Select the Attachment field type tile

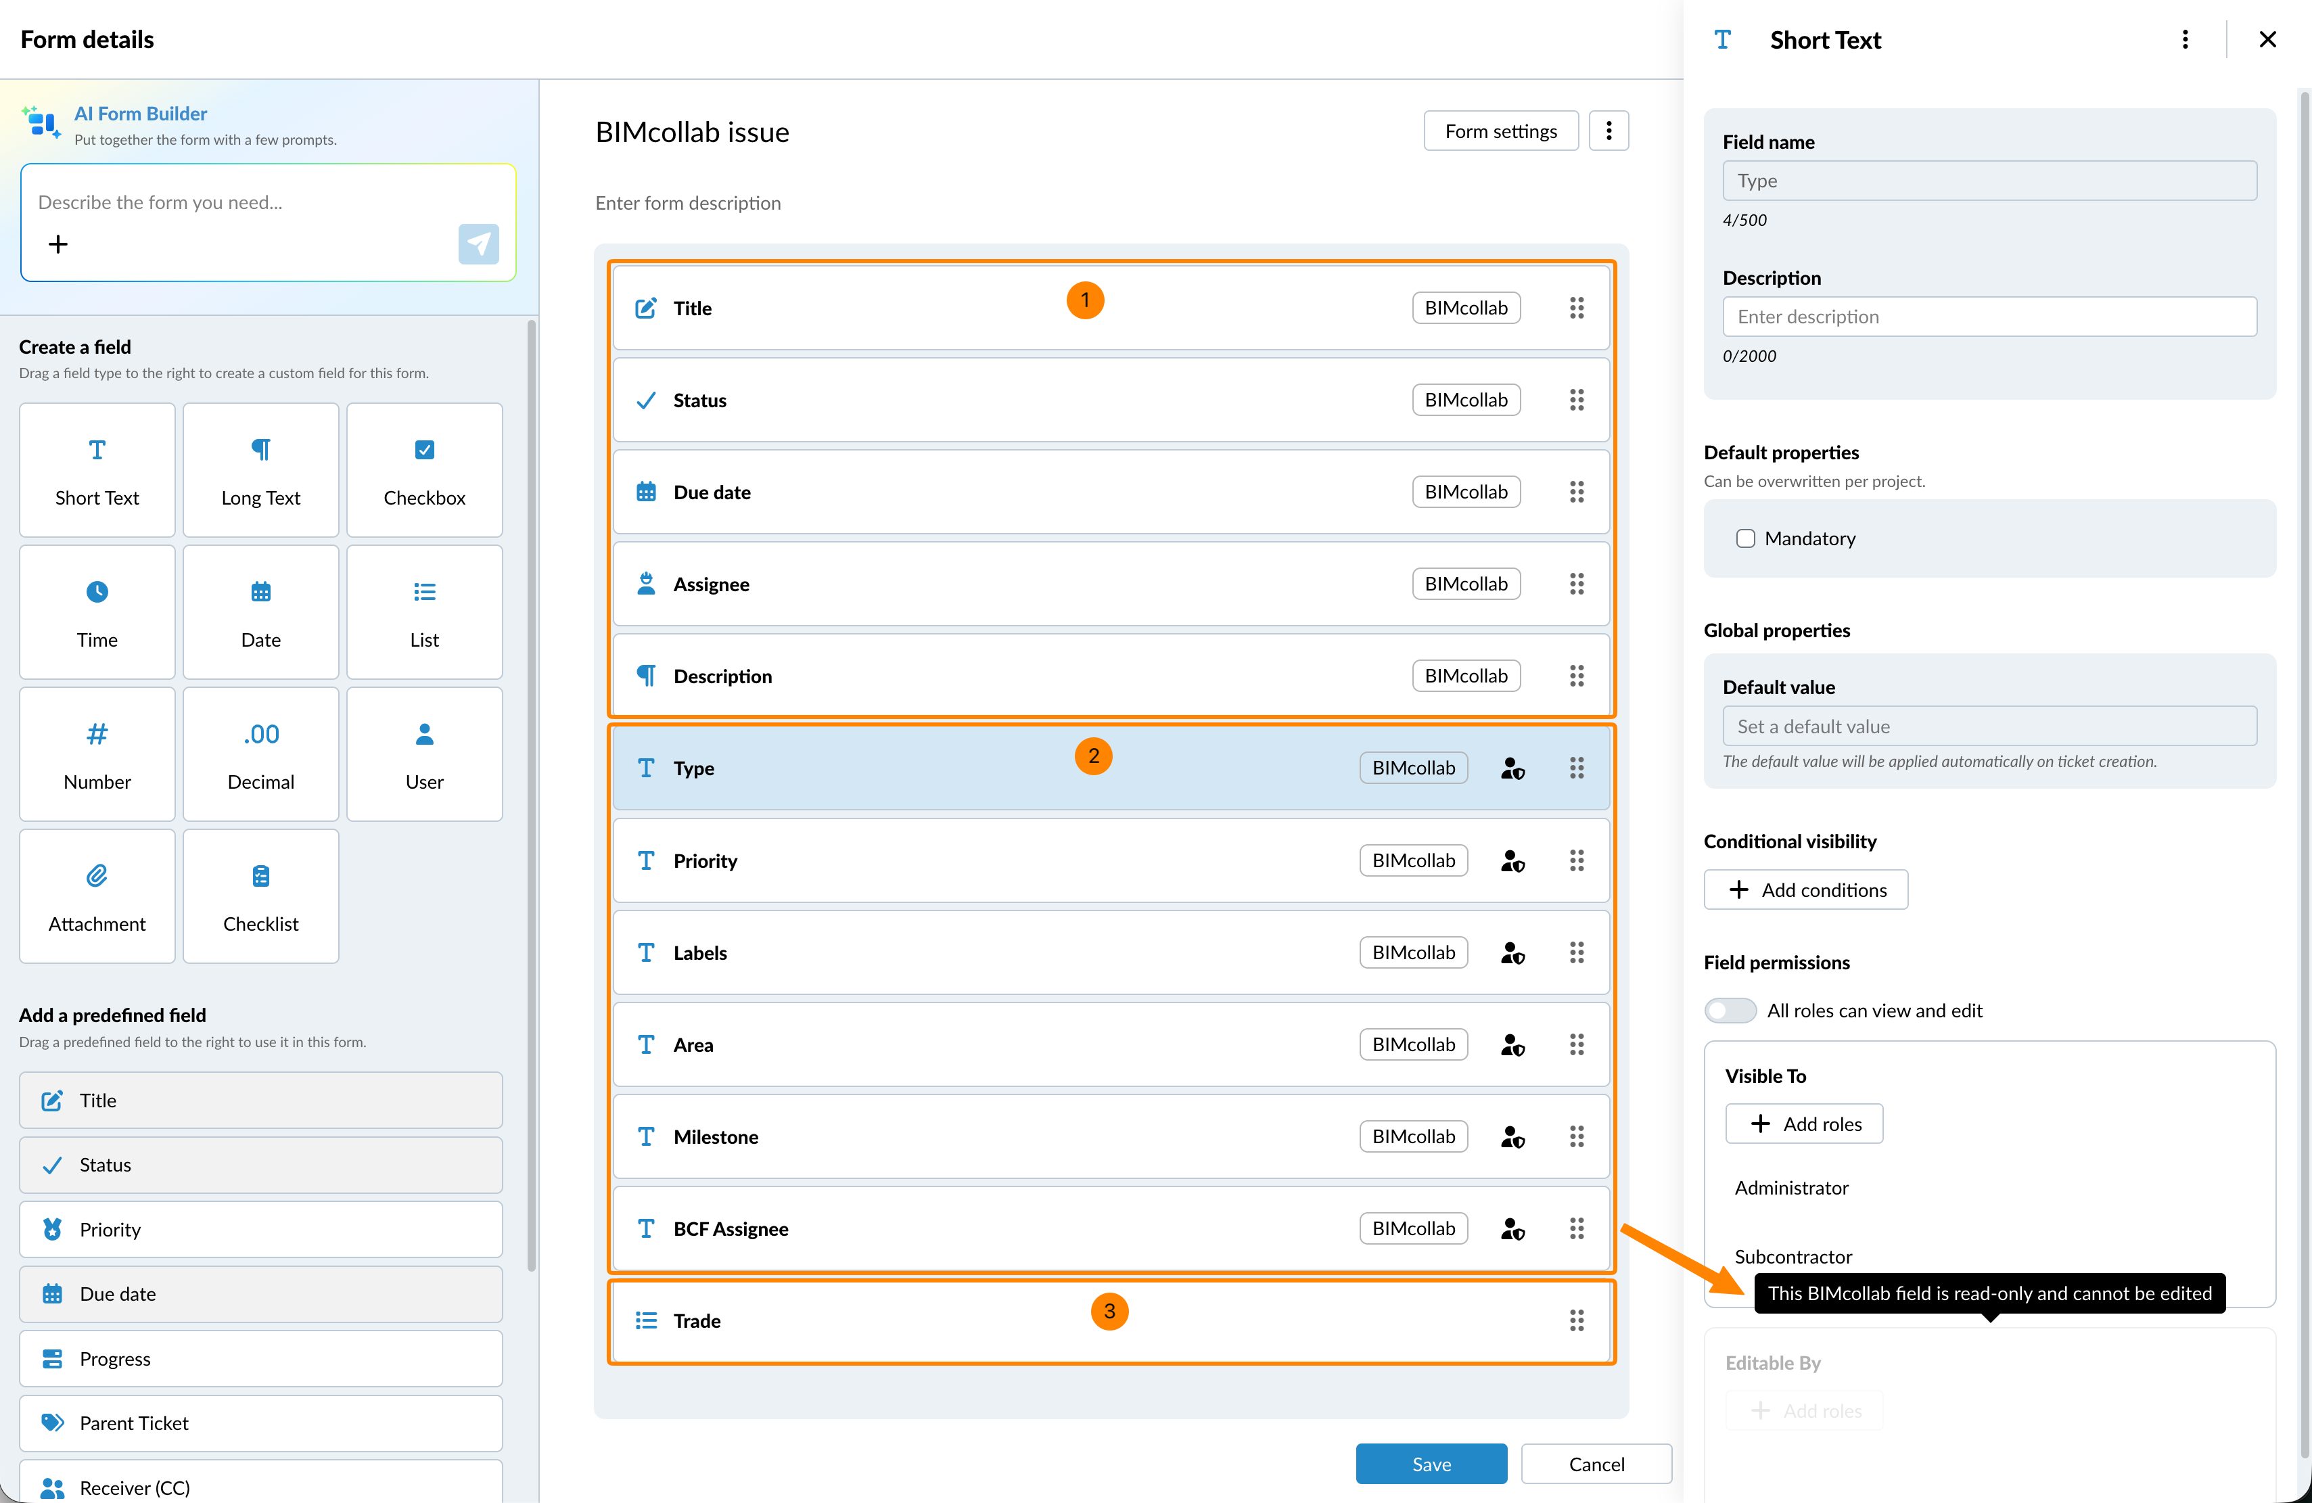[97, 896]
